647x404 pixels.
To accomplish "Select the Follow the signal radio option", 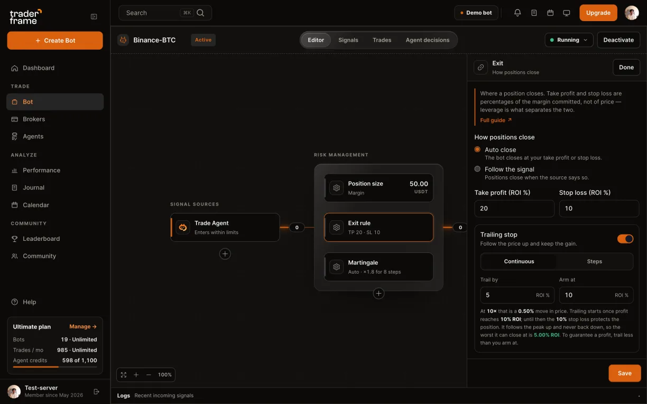I will point(477,169).
